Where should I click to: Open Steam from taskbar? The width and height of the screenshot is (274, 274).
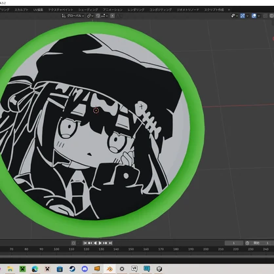72,269
